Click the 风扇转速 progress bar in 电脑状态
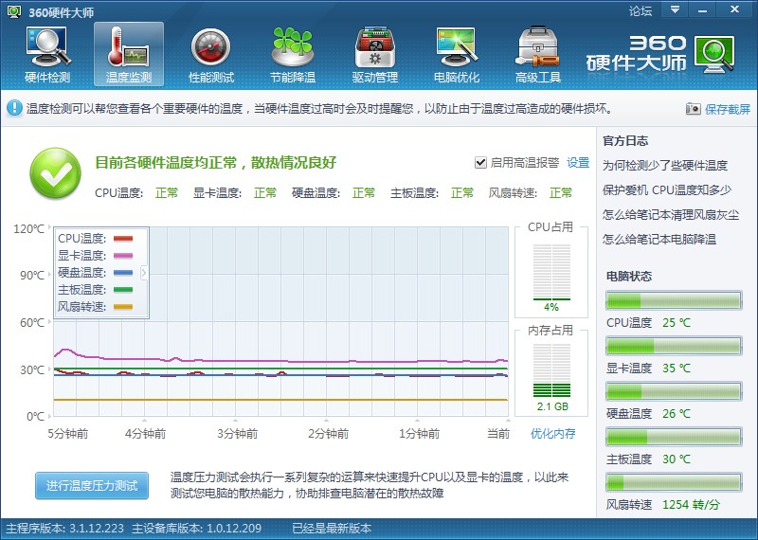 click(x=674, y=482)
